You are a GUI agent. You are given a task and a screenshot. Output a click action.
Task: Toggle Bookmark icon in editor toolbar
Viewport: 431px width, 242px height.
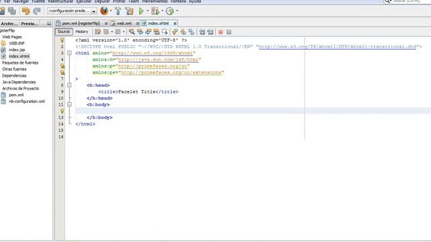191,32
